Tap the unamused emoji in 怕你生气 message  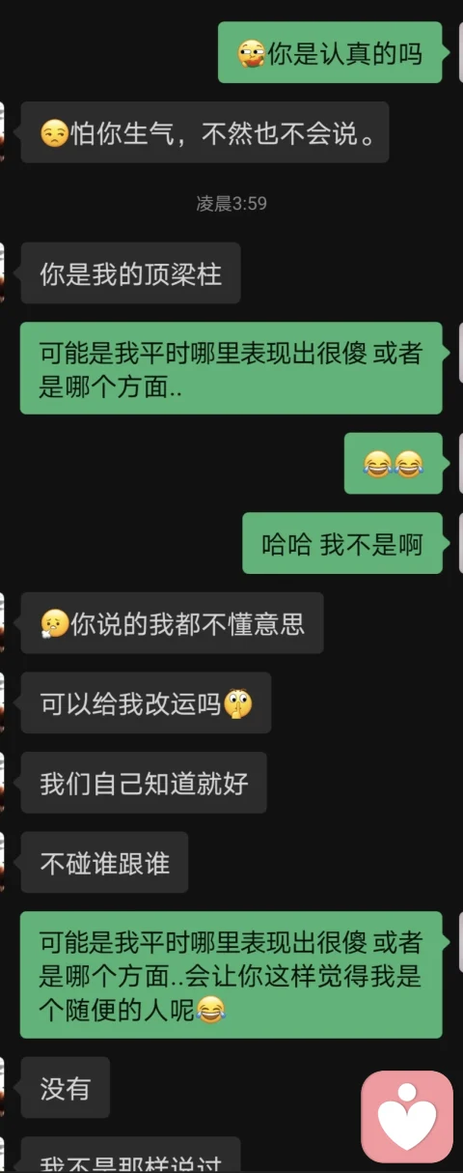(x=54, y=133)
